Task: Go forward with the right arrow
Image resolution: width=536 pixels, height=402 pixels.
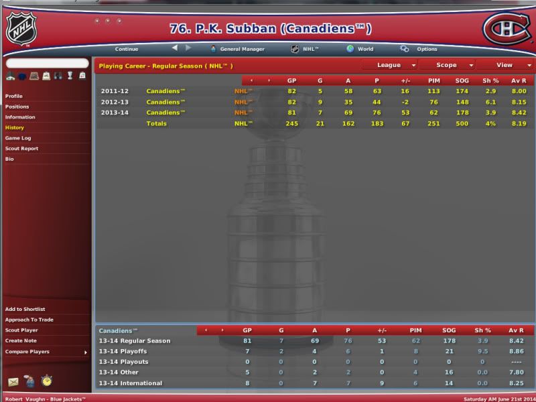Action: pyautogui.click(x=188, y=48)
